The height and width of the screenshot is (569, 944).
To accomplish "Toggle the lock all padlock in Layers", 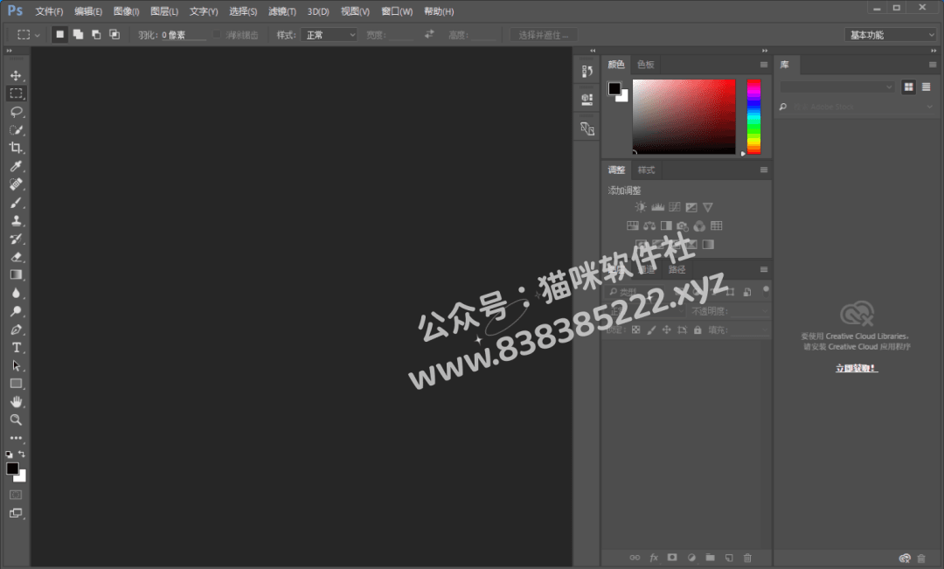I will click(698, 330).
